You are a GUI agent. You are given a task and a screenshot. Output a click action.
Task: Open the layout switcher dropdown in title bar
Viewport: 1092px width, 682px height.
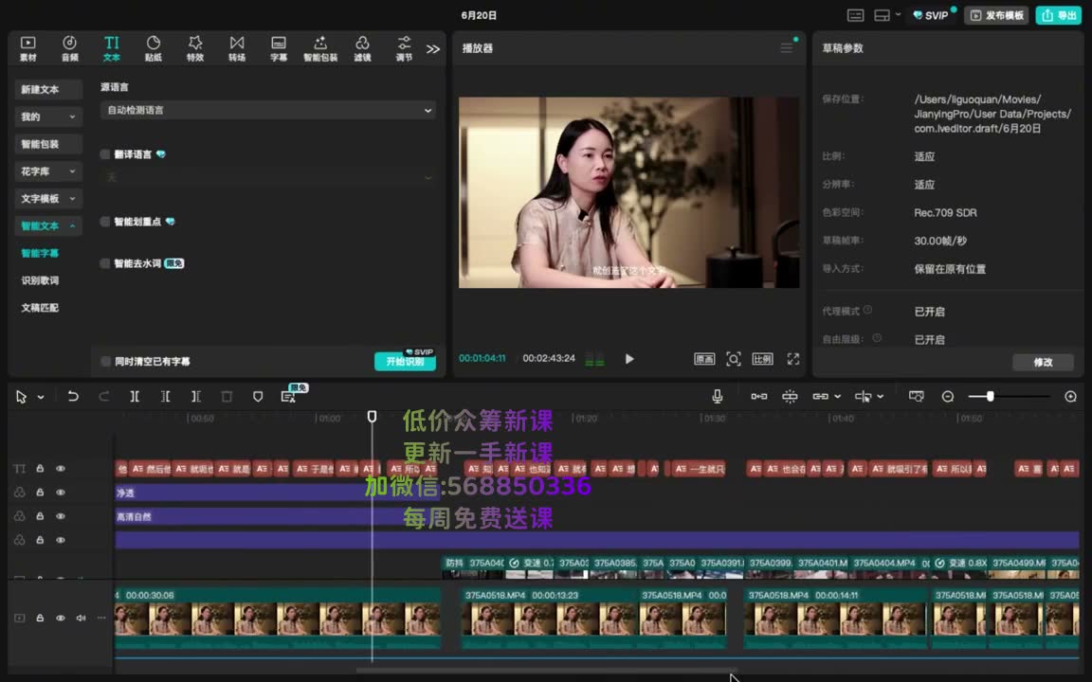click(886, 15)
